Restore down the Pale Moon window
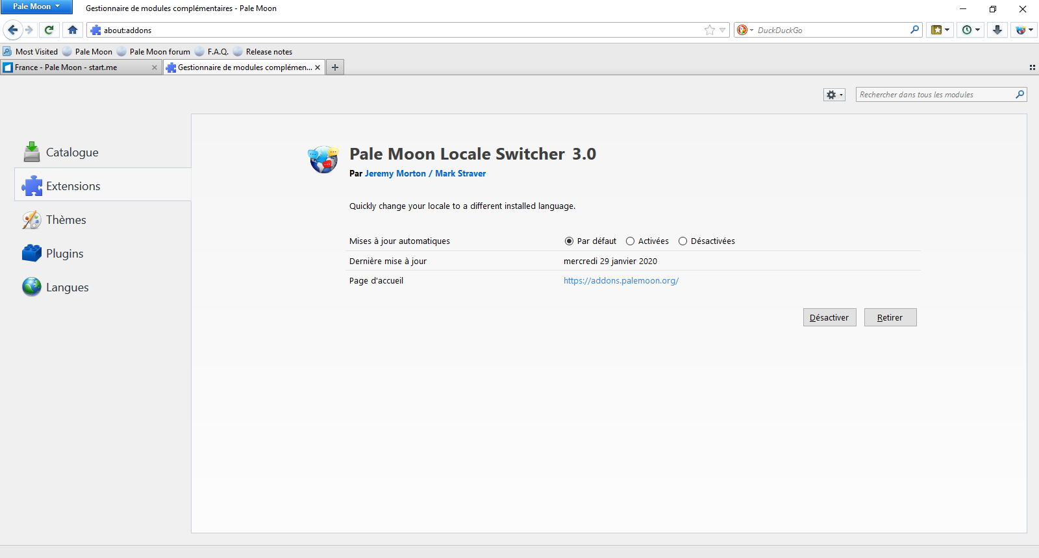The width and height of the screenshot is (1039, 558). (993, 8)
